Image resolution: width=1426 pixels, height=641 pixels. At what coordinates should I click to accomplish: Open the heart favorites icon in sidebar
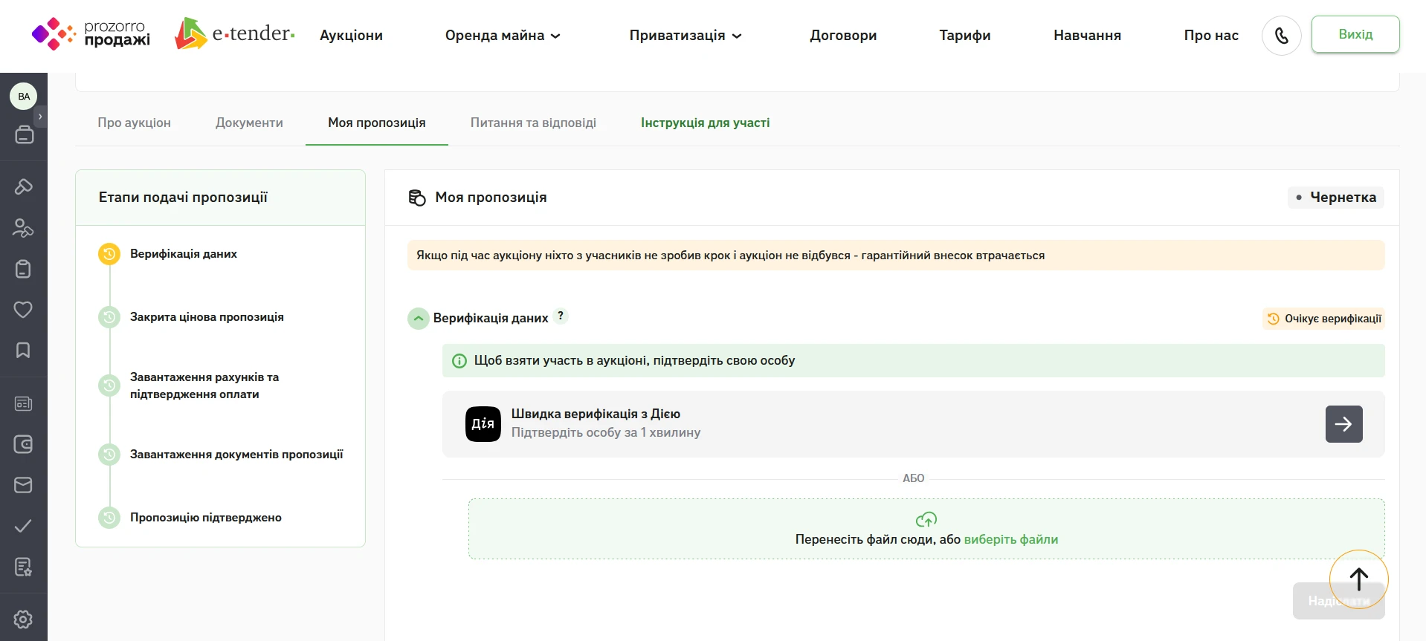(x=23, y=310)
